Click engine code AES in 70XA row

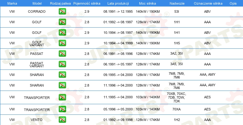[207, 109]
